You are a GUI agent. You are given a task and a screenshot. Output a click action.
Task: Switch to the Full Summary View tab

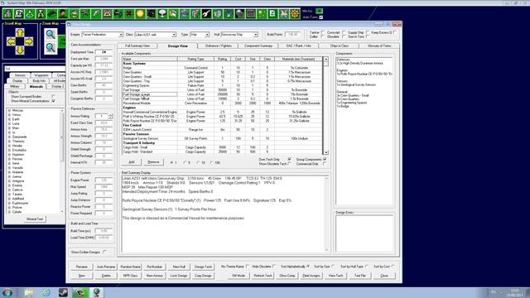[x=137, y=46]
